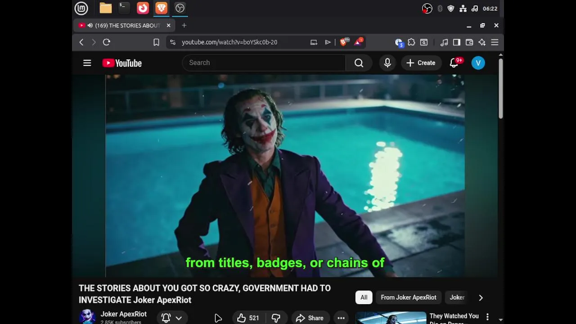Click the search magnifier button
This screenshot has height=324, width=576.
click(359, 63)
